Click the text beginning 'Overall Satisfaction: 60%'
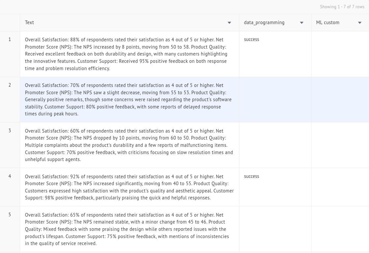369x253 pixels. (x=129, y=145)
